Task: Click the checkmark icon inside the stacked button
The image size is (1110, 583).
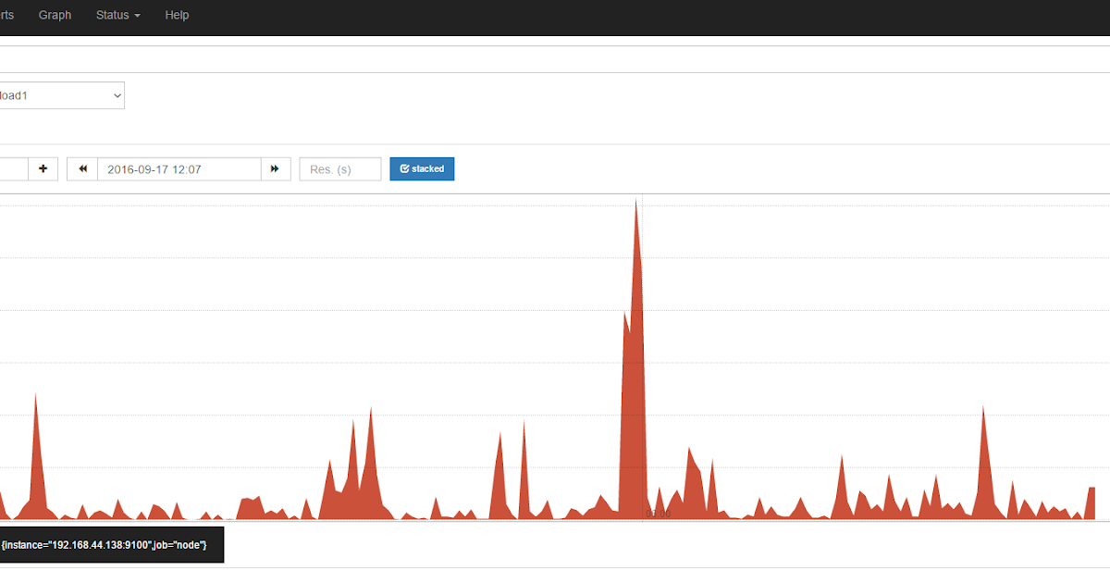Action: coord(404,168)
